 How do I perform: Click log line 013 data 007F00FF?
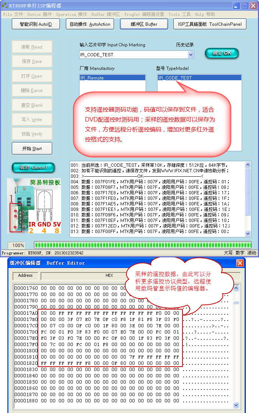150,231
